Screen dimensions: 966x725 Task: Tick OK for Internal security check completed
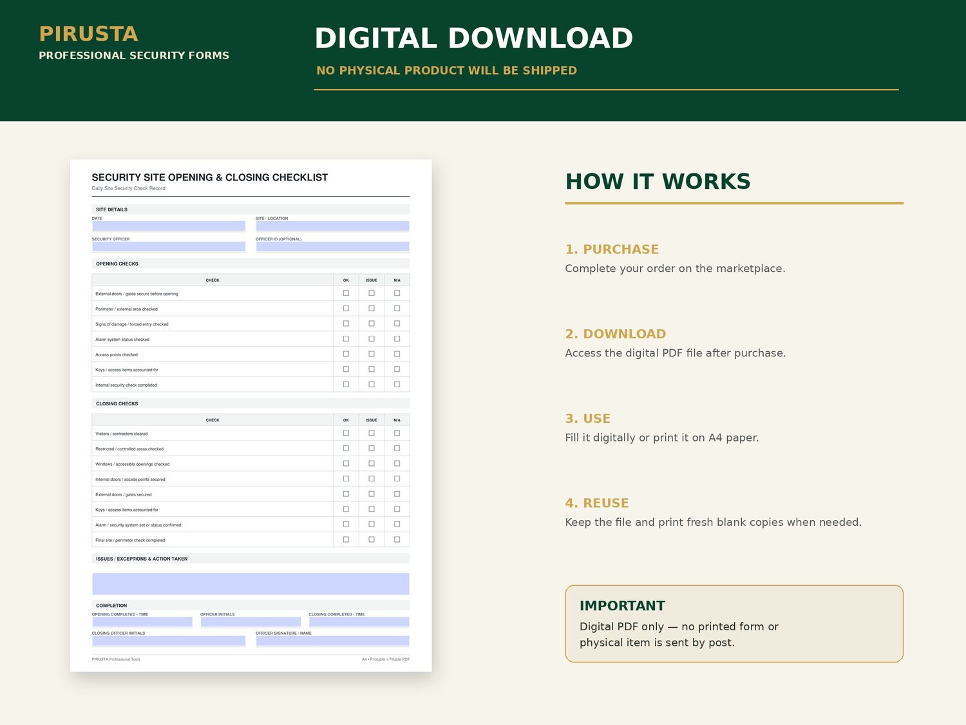coord(346,385)
